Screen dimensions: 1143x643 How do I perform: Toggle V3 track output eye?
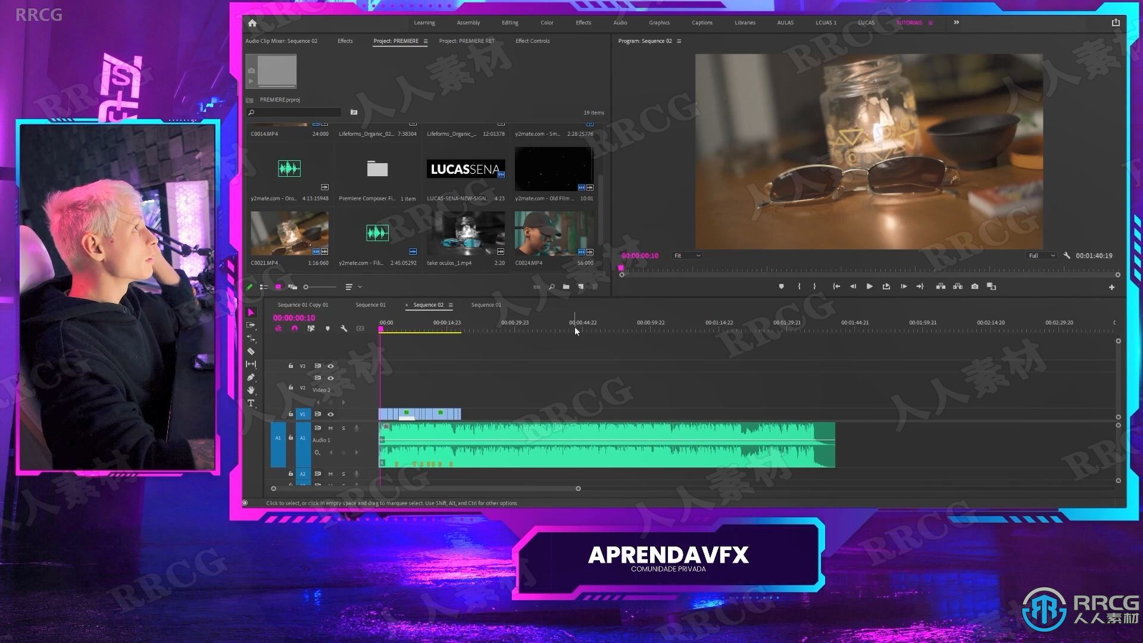click(x=330, y=366)
